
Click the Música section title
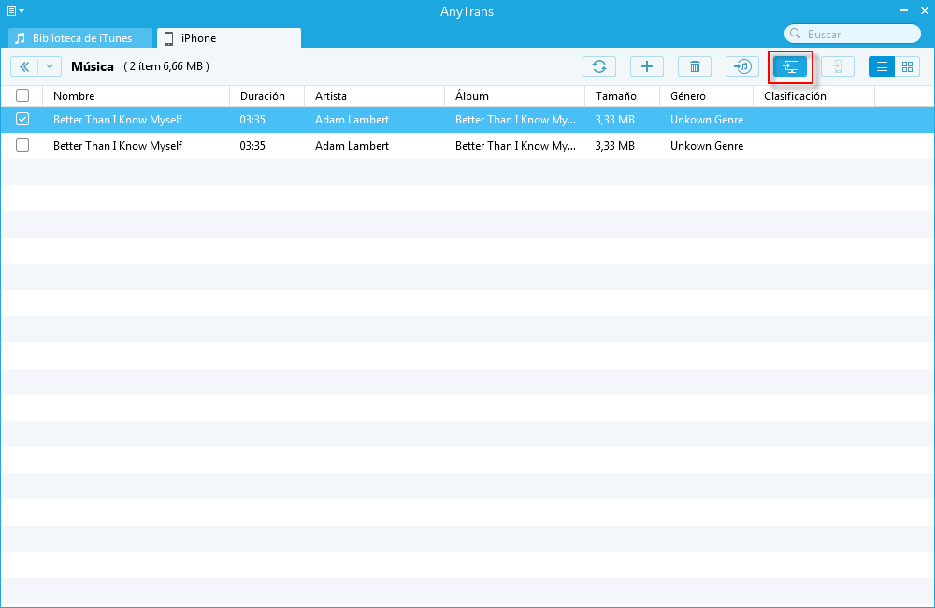click(93, 66)
